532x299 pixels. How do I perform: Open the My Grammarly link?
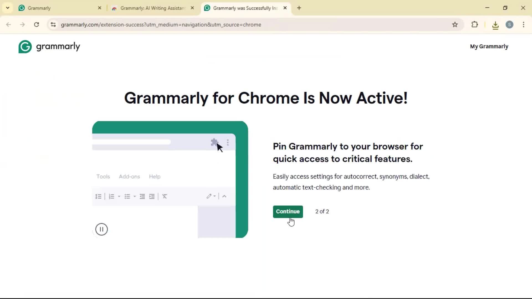pos(489,47)
